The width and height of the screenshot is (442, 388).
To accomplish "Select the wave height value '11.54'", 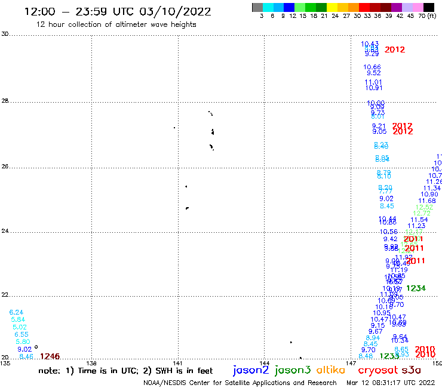I will pos(419,220).
